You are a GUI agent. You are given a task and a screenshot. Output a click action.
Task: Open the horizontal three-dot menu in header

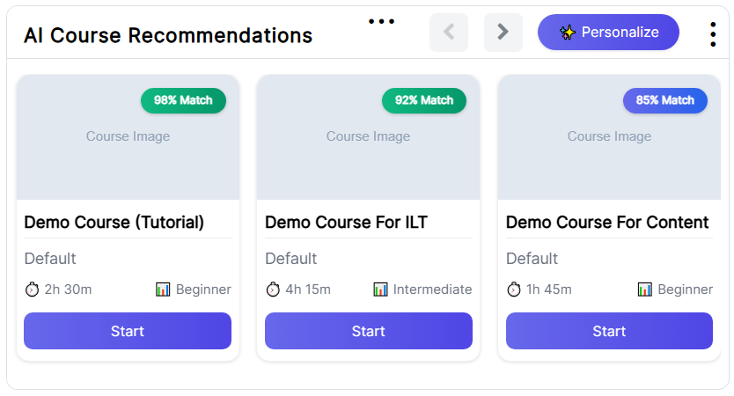[381, 21]
